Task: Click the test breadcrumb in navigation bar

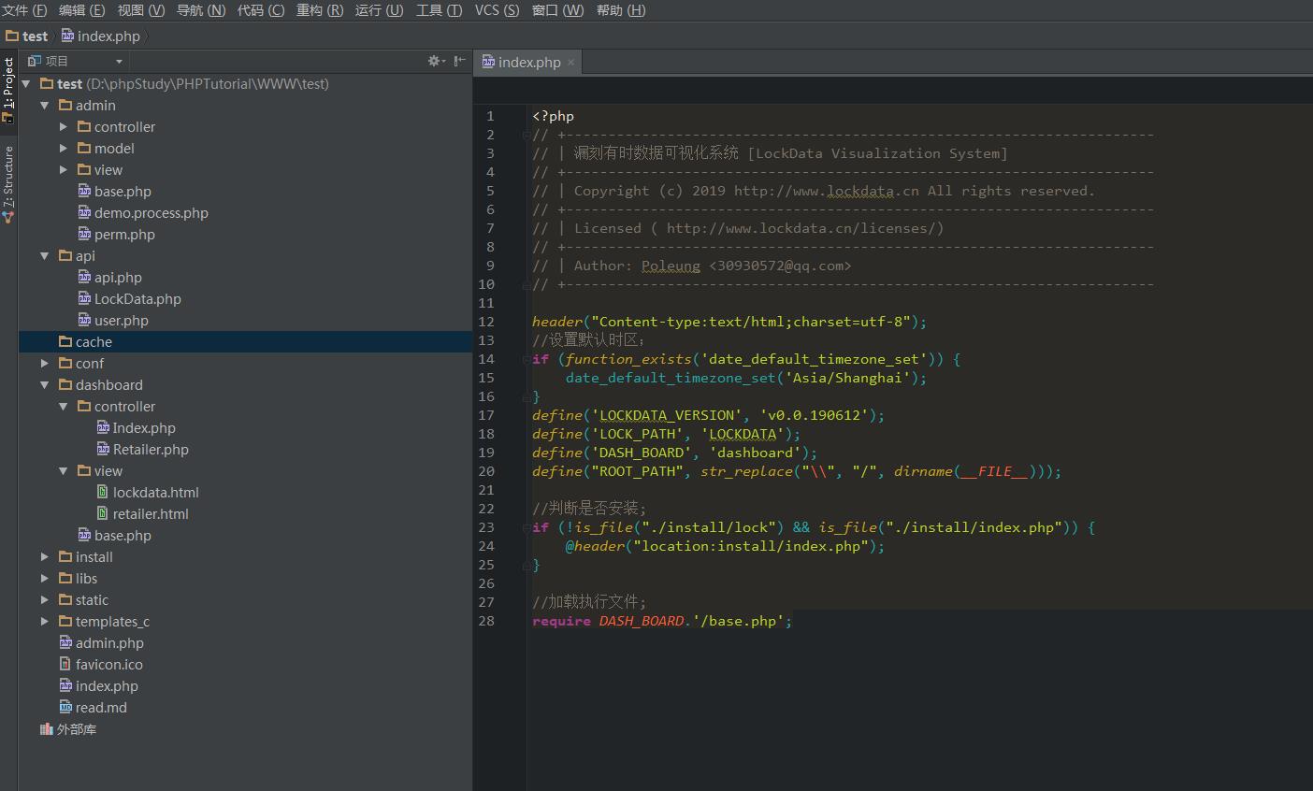Action: [x=27, y=36]
